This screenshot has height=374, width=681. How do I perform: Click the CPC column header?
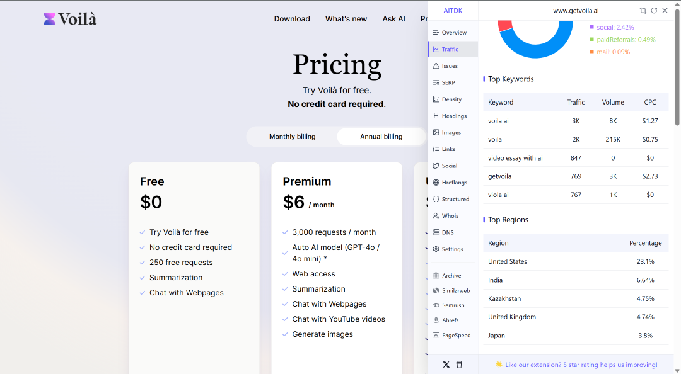click(x=649, y=102)
